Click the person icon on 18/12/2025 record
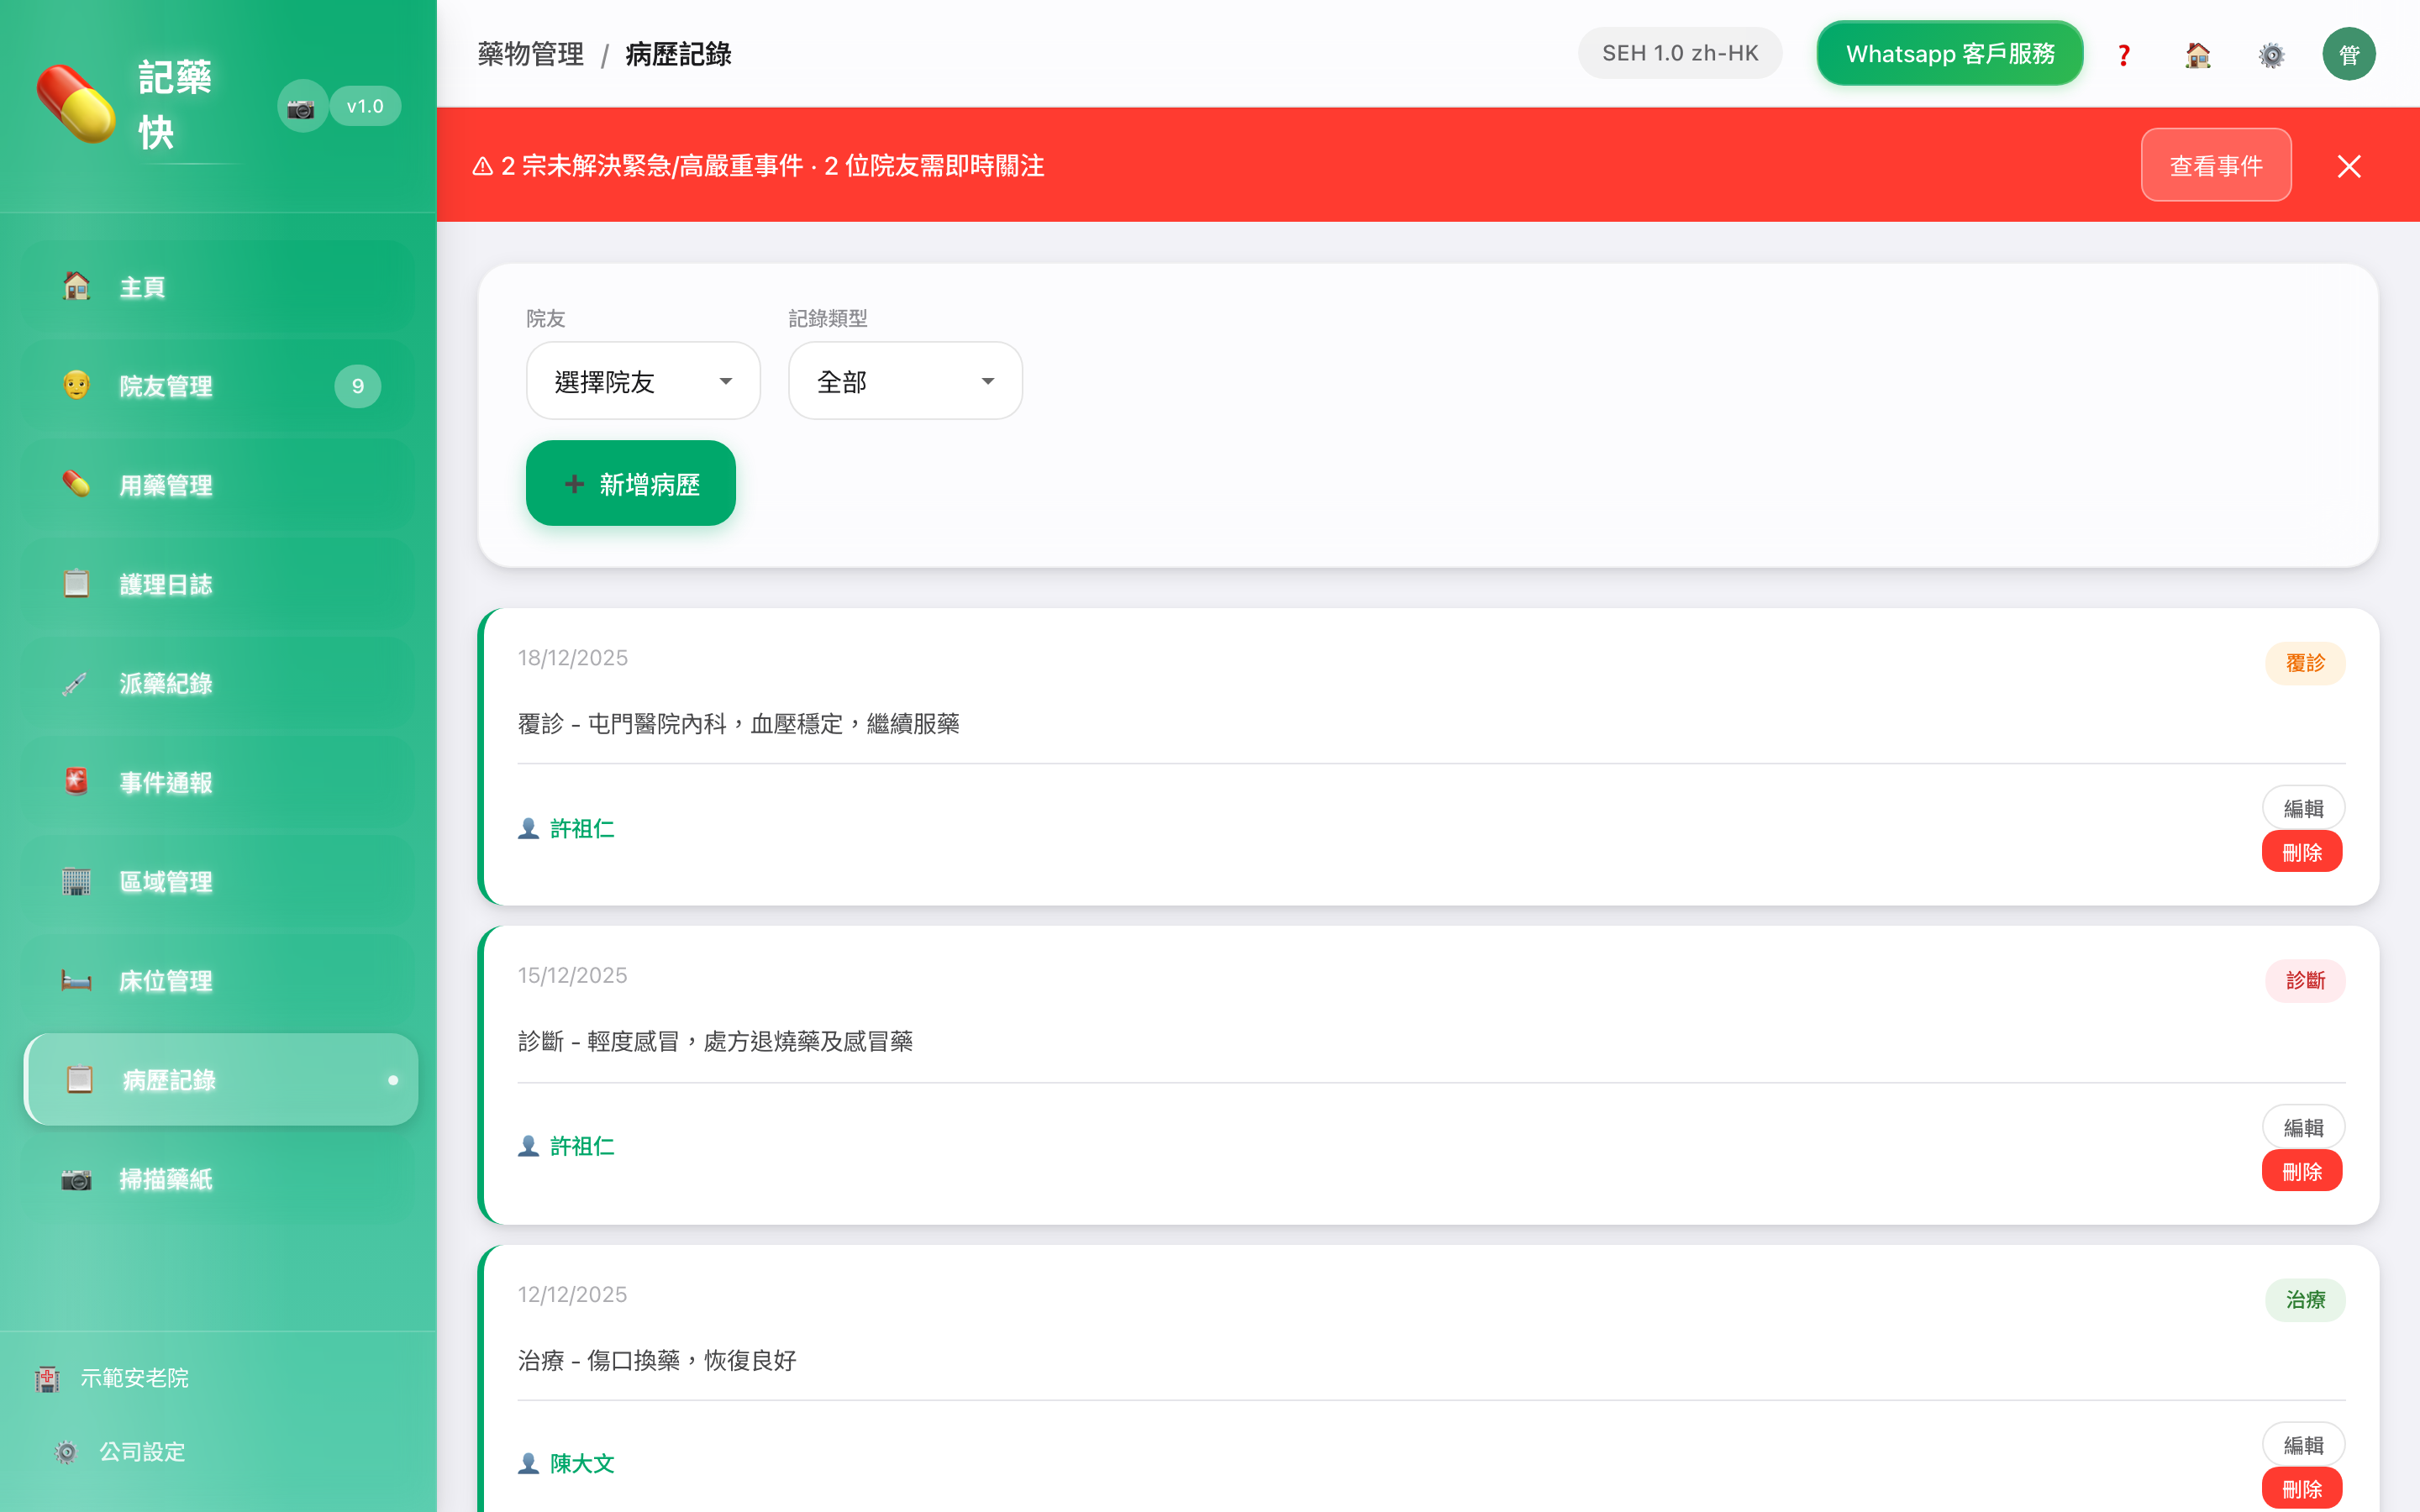 [x=529, y=829]
